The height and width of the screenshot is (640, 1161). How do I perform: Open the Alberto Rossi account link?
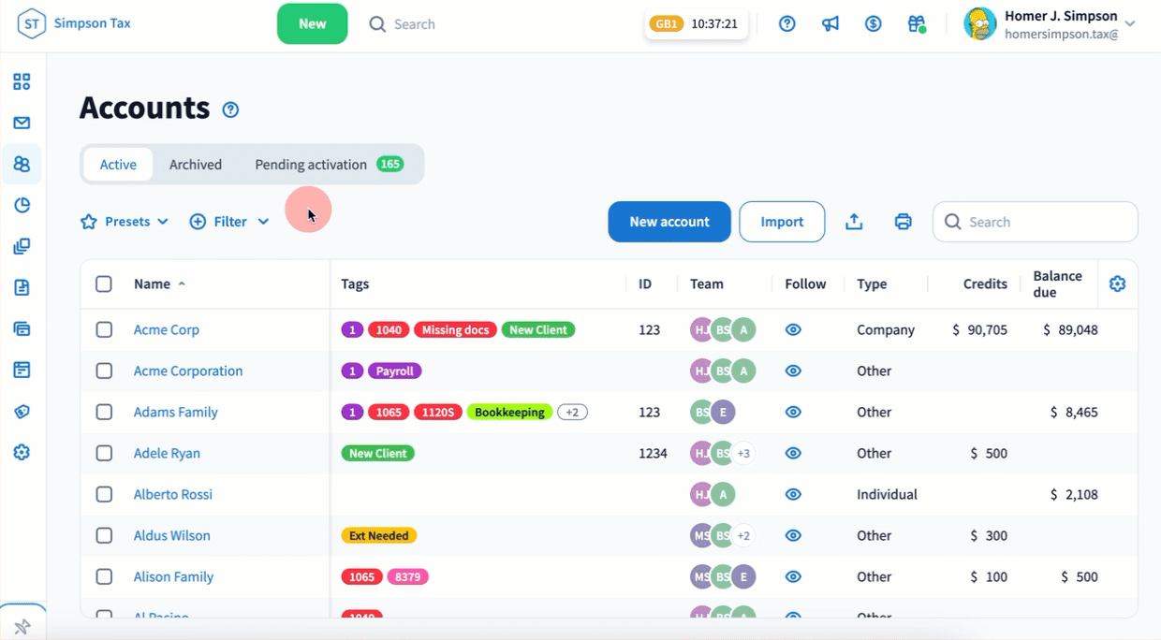pyautogui.click(x=173, y=494)
